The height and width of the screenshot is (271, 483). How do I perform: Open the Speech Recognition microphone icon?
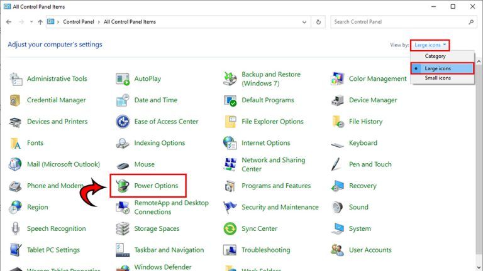point(15,228)
